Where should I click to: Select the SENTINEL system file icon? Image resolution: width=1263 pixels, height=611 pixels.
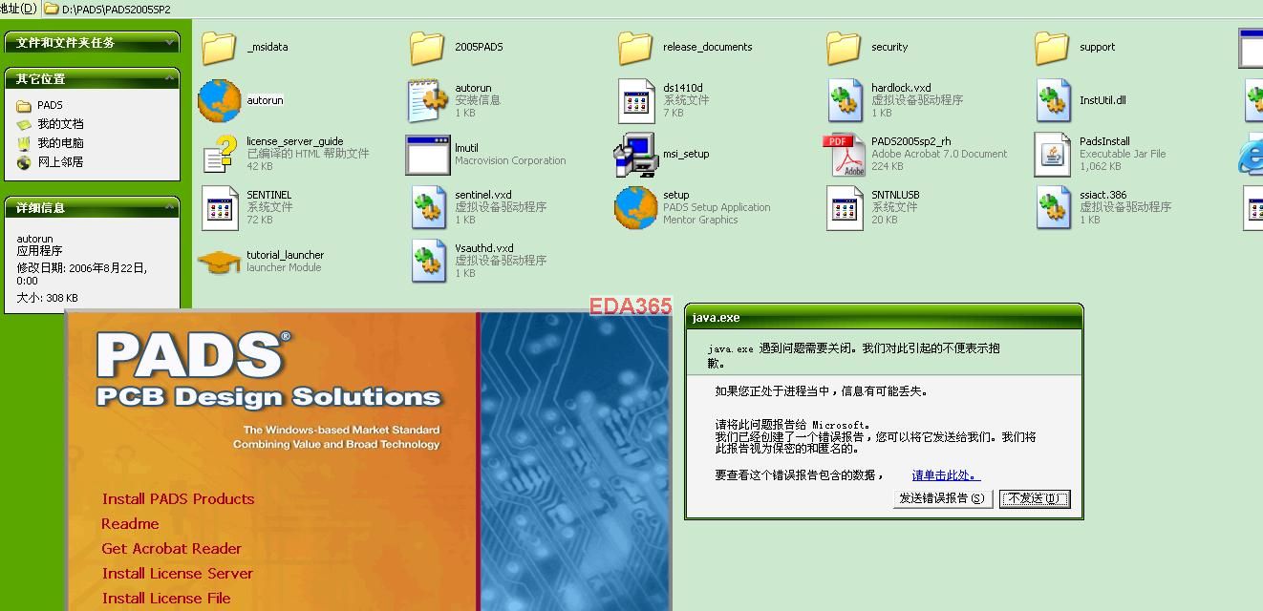coord(220,207)
